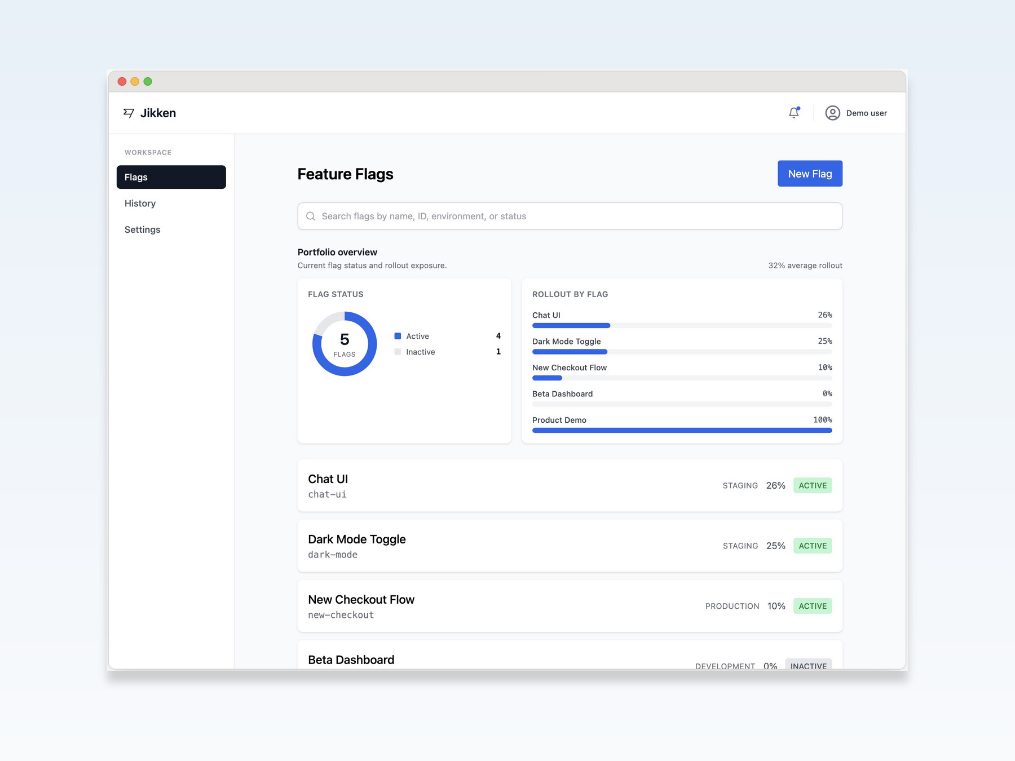Click the chat-ui flag ID
Viewport: 1015px width, 761px height.
327,494
